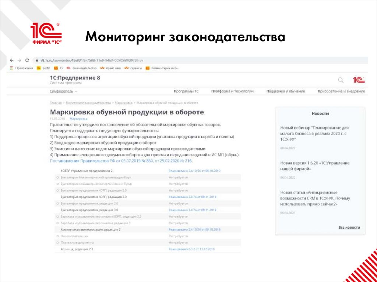
Task: Open news Новая версия 1.6.20 Управление нашей фирмой
Action: tap(315, 166)
